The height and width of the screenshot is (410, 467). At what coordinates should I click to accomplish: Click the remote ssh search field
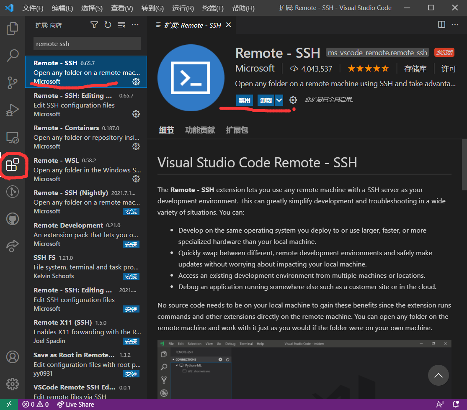87,44
